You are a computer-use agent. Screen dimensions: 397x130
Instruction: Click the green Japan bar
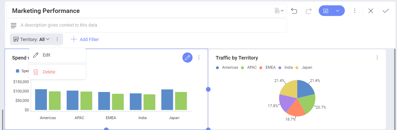tap(181, 101)
